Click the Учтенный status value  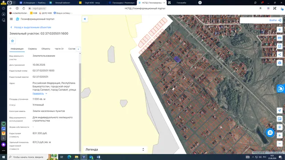(x=38, y=105)
